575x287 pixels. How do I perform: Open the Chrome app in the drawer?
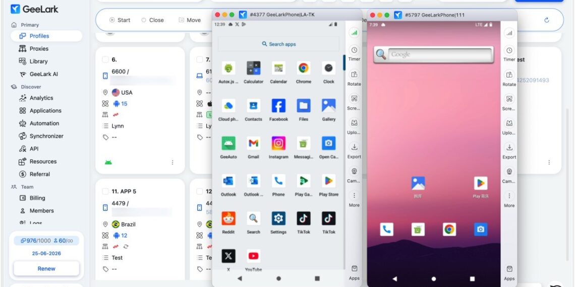coord(303,68)
